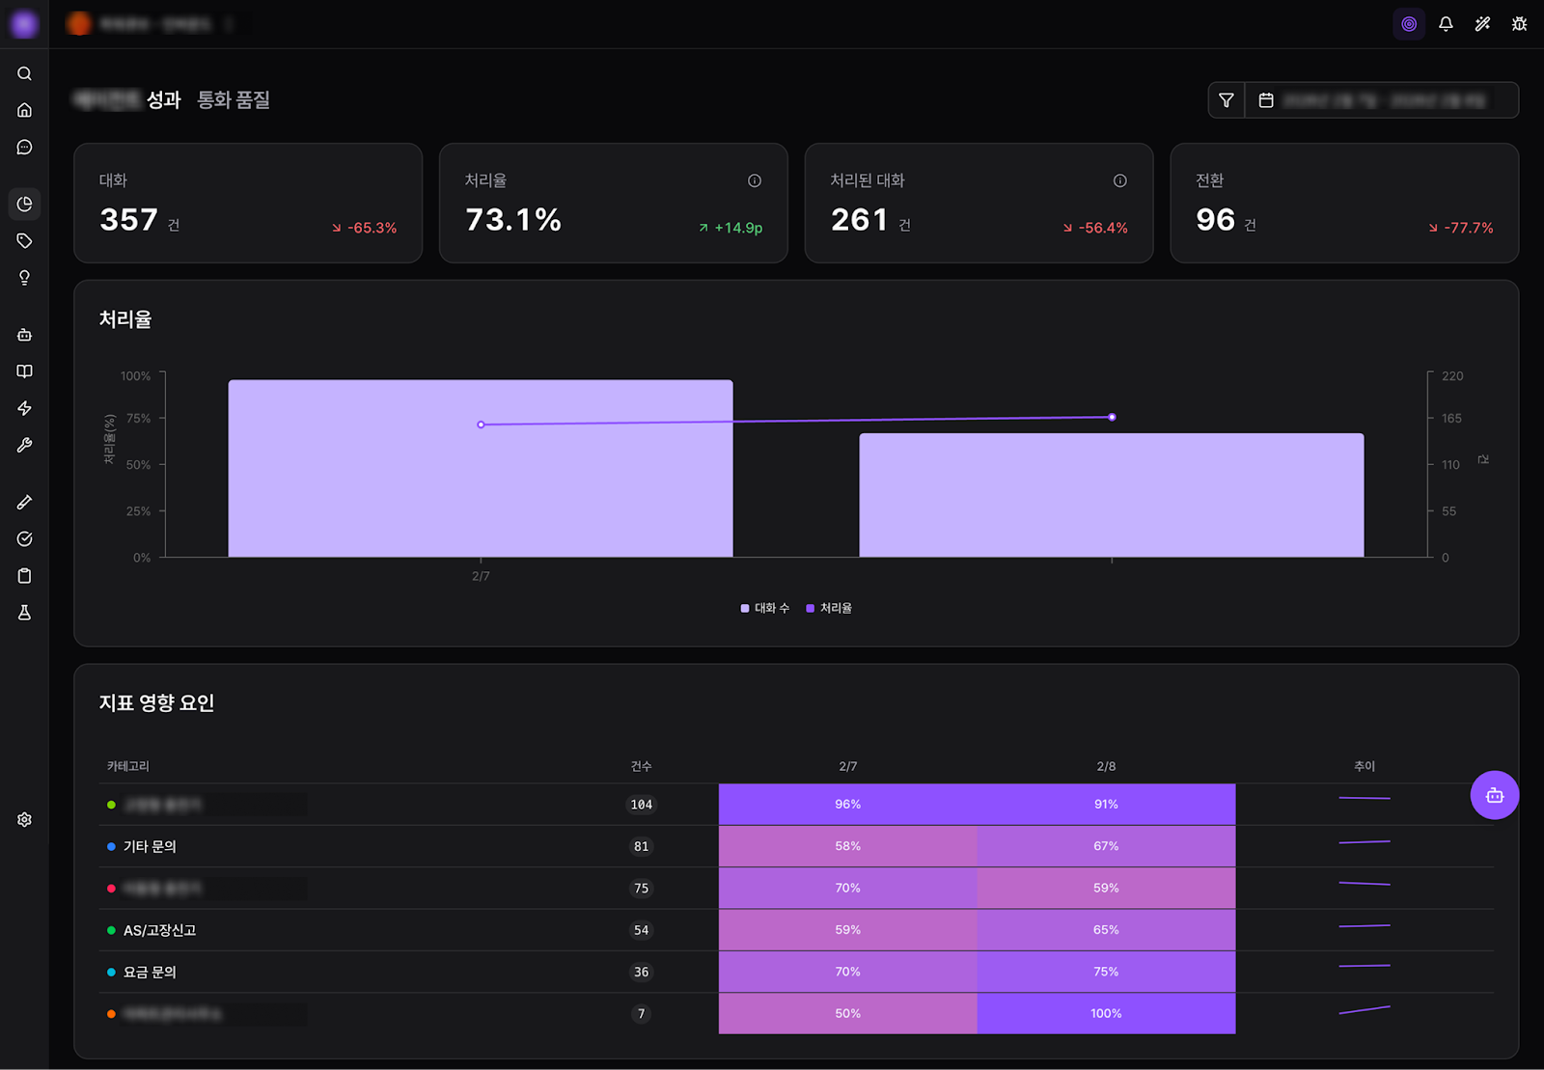Toggle the 대화 수 legend series
The image size is (1544, 1070).
tap(765, 608)
